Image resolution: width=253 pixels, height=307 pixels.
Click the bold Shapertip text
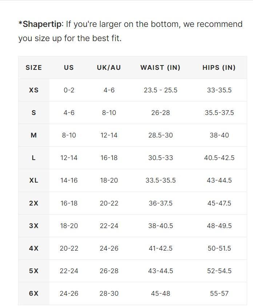[41, 24]
